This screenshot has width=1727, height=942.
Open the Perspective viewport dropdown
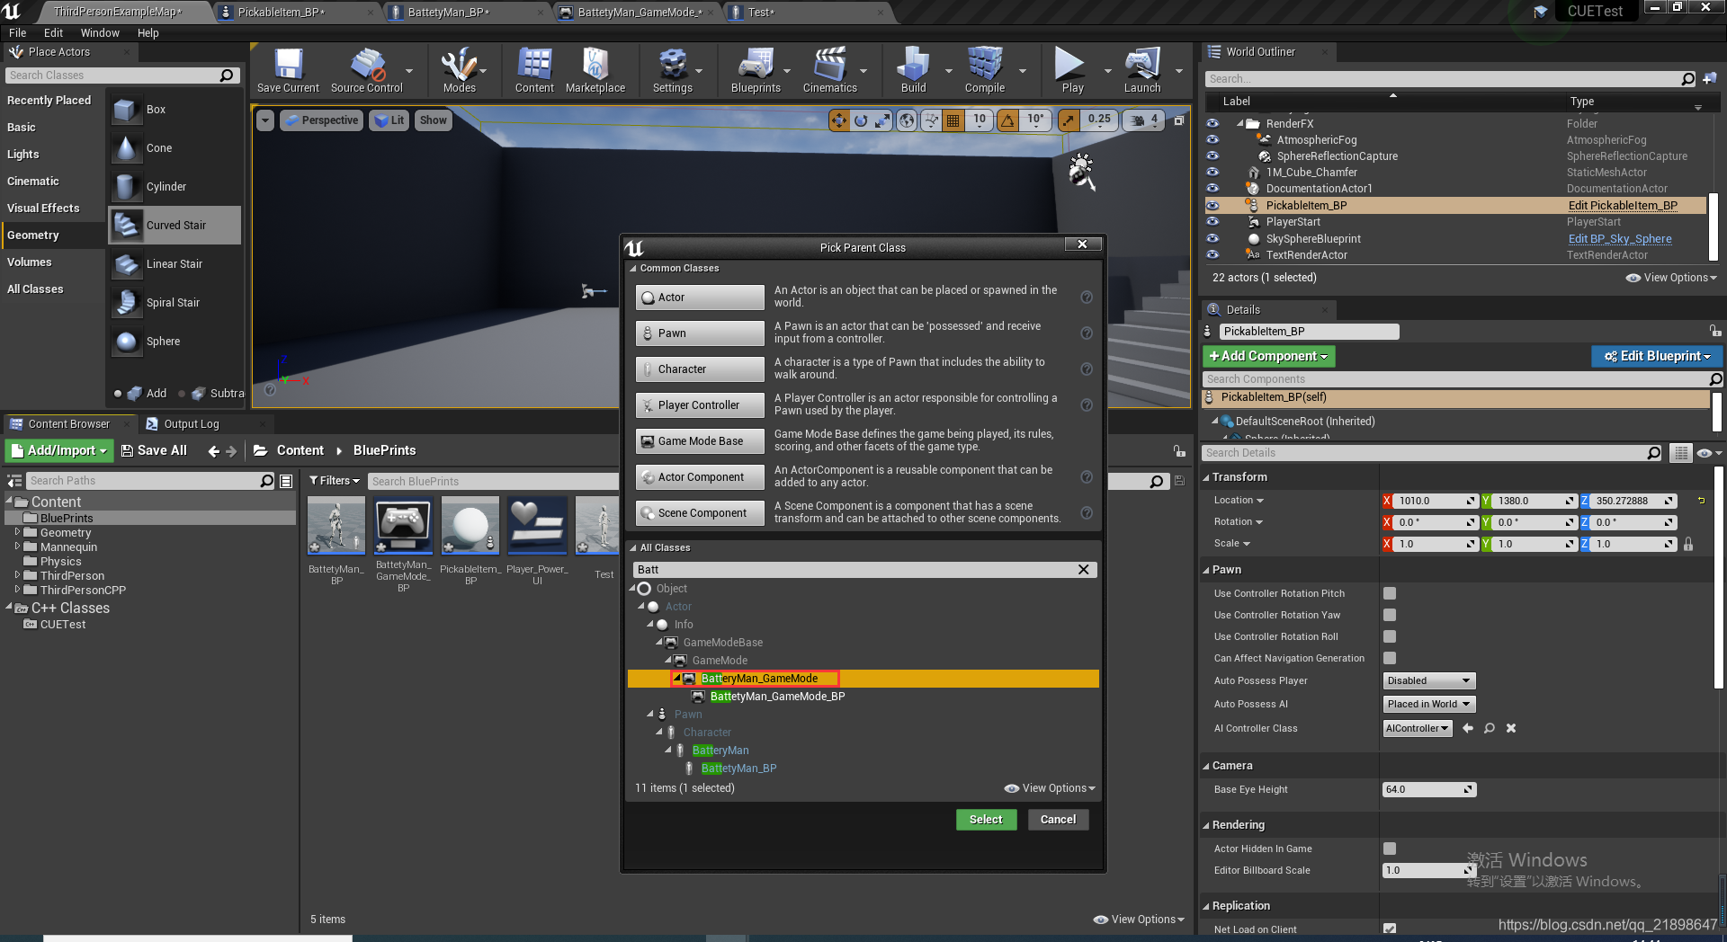[321, 120]
